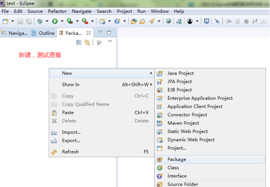This screenshot has width=270, height=187.
Task: Select New in the context menu
Action: tap(102, 73)
